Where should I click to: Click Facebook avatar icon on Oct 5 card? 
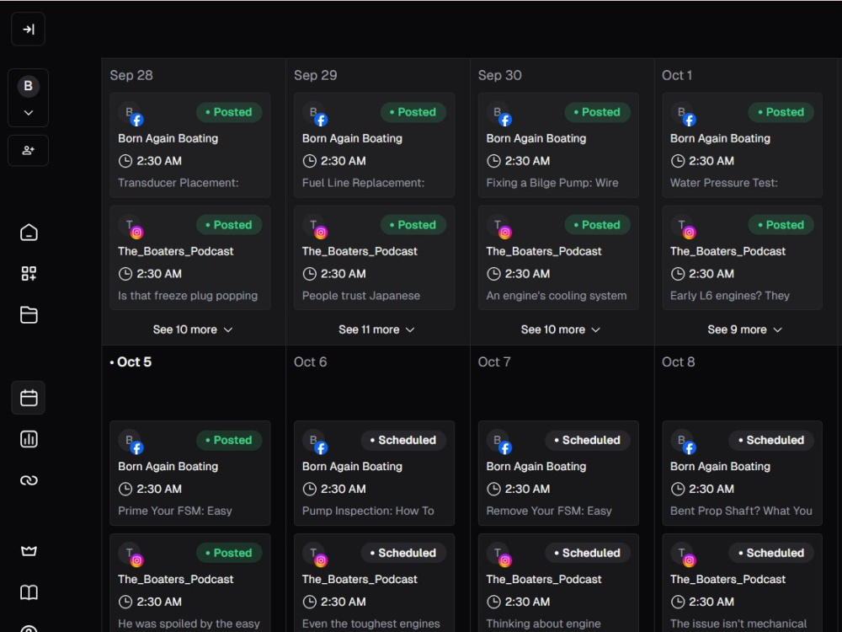[131, 442]
